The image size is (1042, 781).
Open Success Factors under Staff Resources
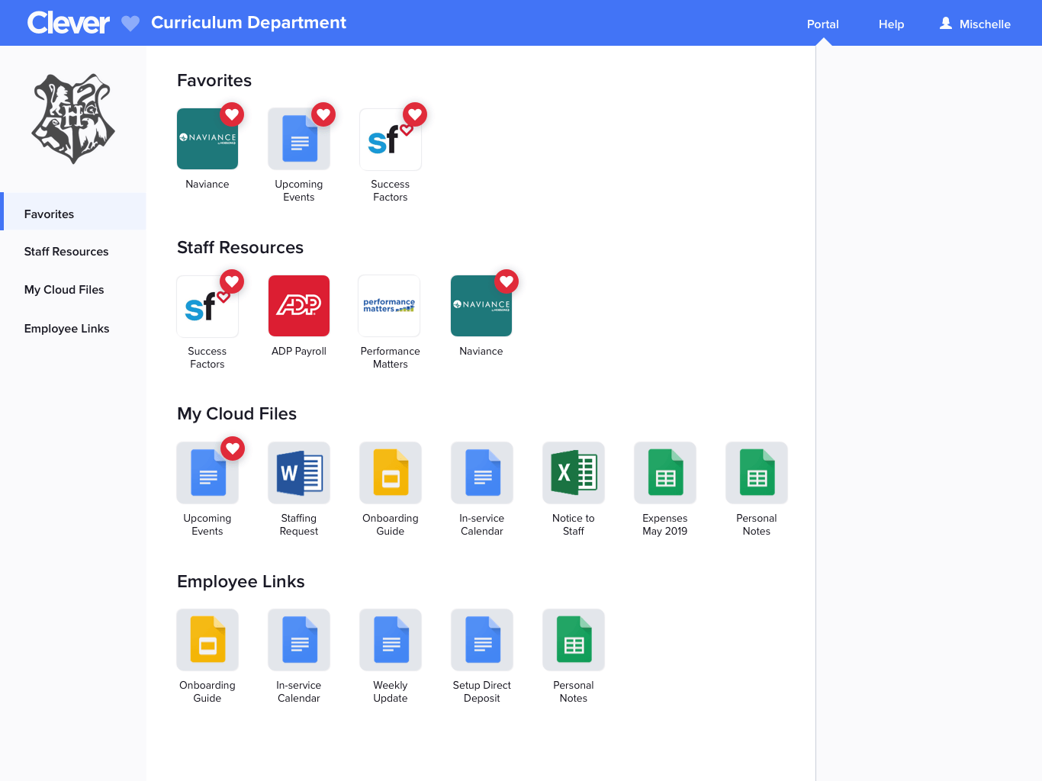point(207,306)
